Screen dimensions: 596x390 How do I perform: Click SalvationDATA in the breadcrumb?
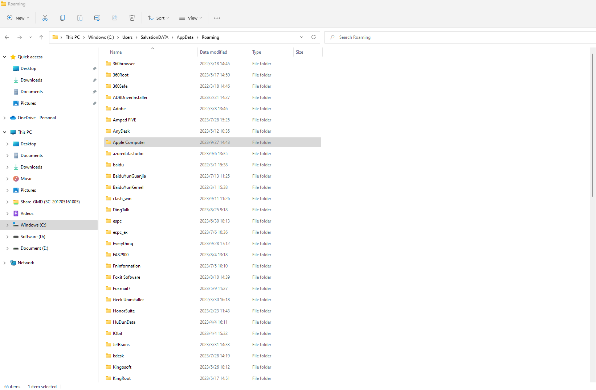[154, 37]
